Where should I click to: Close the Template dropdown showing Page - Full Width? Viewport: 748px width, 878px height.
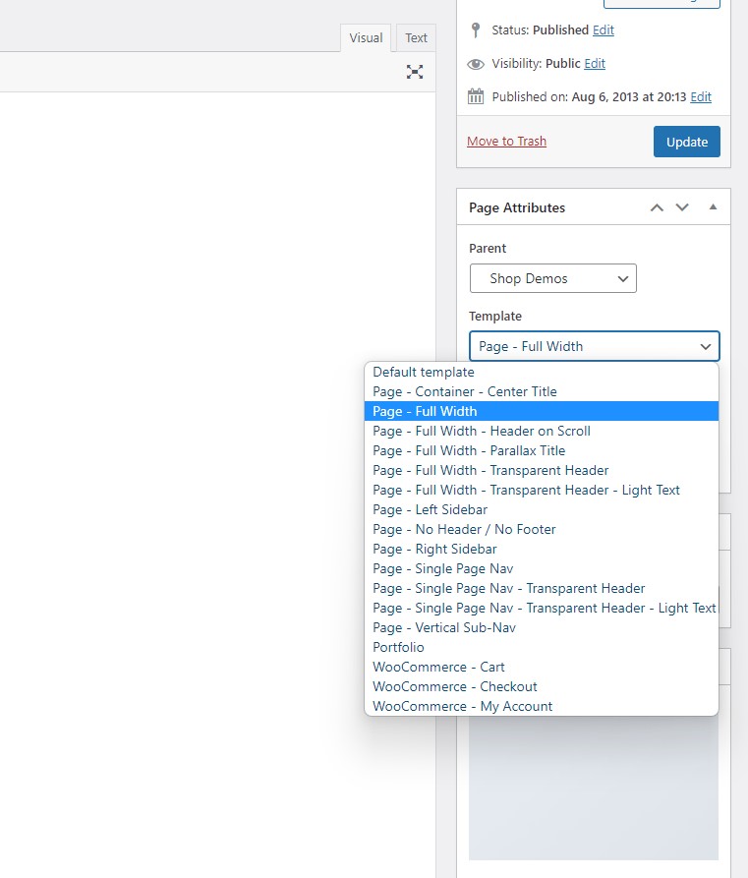pyautogui.click(x=594, y=346)
